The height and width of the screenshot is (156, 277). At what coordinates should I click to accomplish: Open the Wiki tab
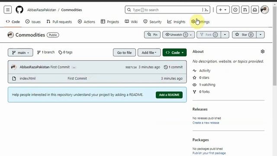tap(131, 22)
